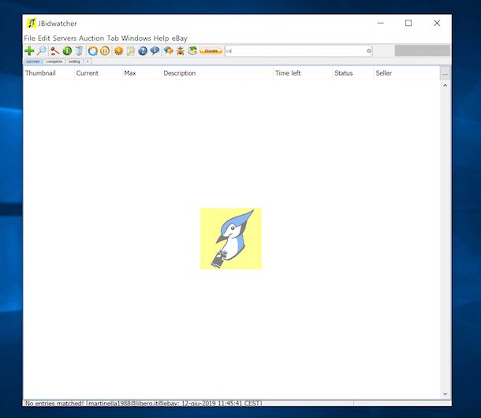Switch to the current tab
This screenshot has width=481, height=418.
(33, 61)
